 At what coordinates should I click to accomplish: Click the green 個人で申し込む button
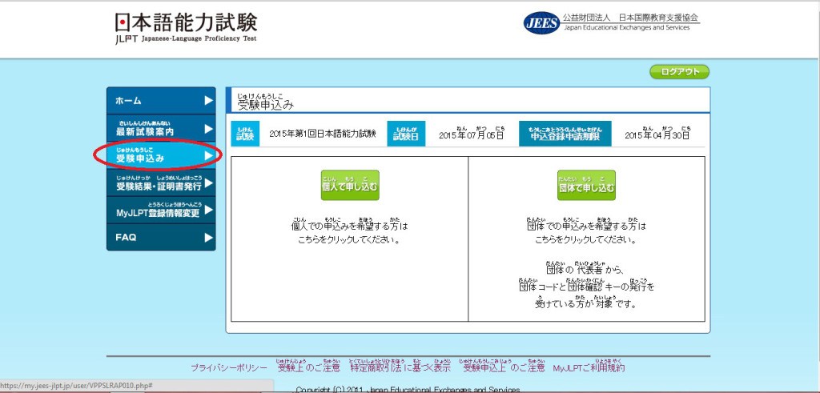point(350,185)
